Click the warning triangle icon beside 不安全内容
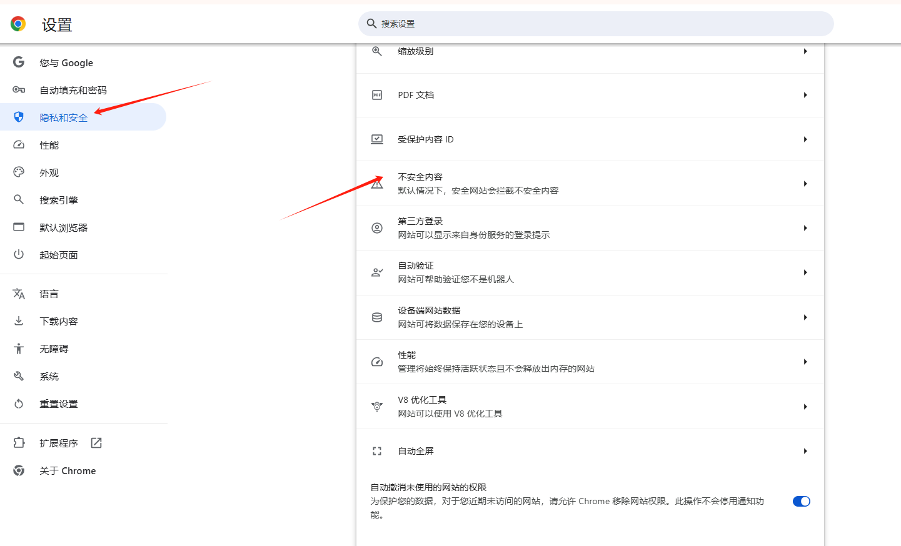Viewport: 901px width, 546px height. pyautogui.click(x=377, y=184)
